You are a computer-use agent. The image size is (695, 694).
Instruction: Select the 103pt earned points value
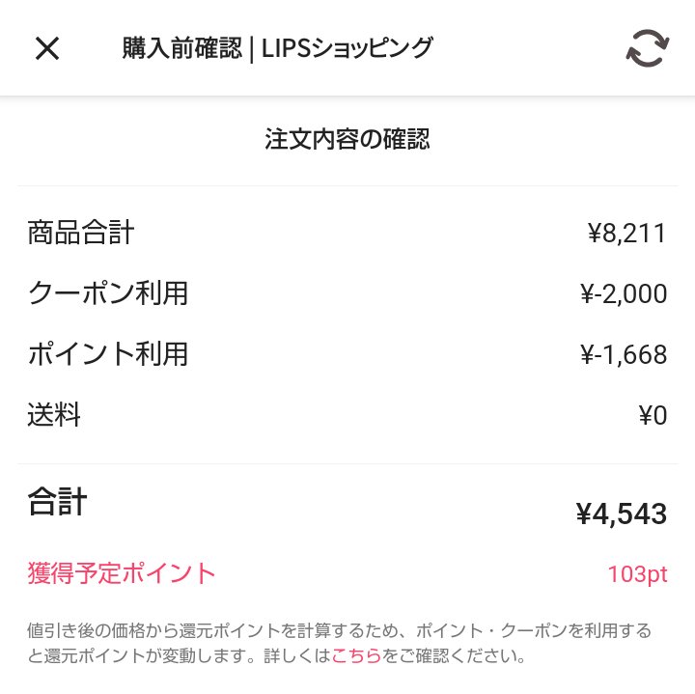coord(637,574)
